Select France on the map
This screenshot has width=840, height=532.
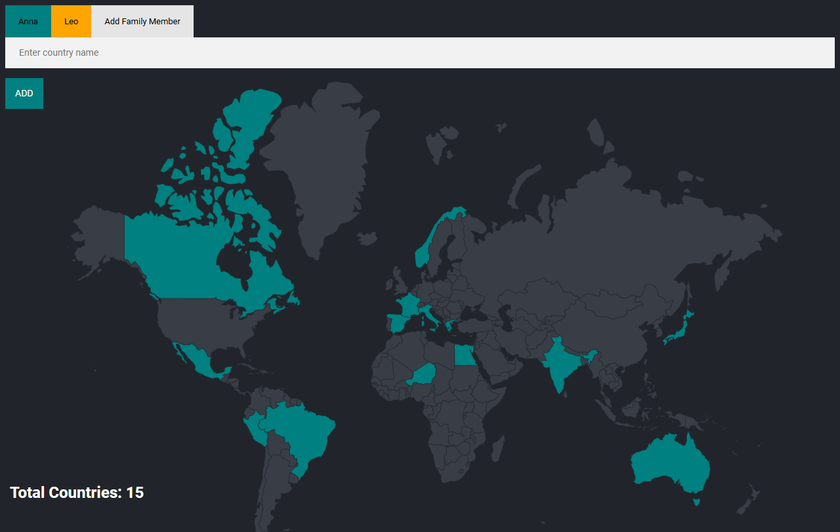tap(409, 305)
